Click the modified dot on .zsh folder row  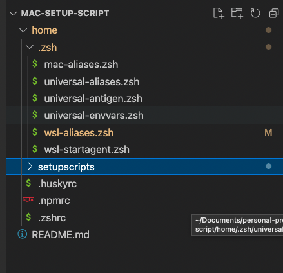(268, 47)
